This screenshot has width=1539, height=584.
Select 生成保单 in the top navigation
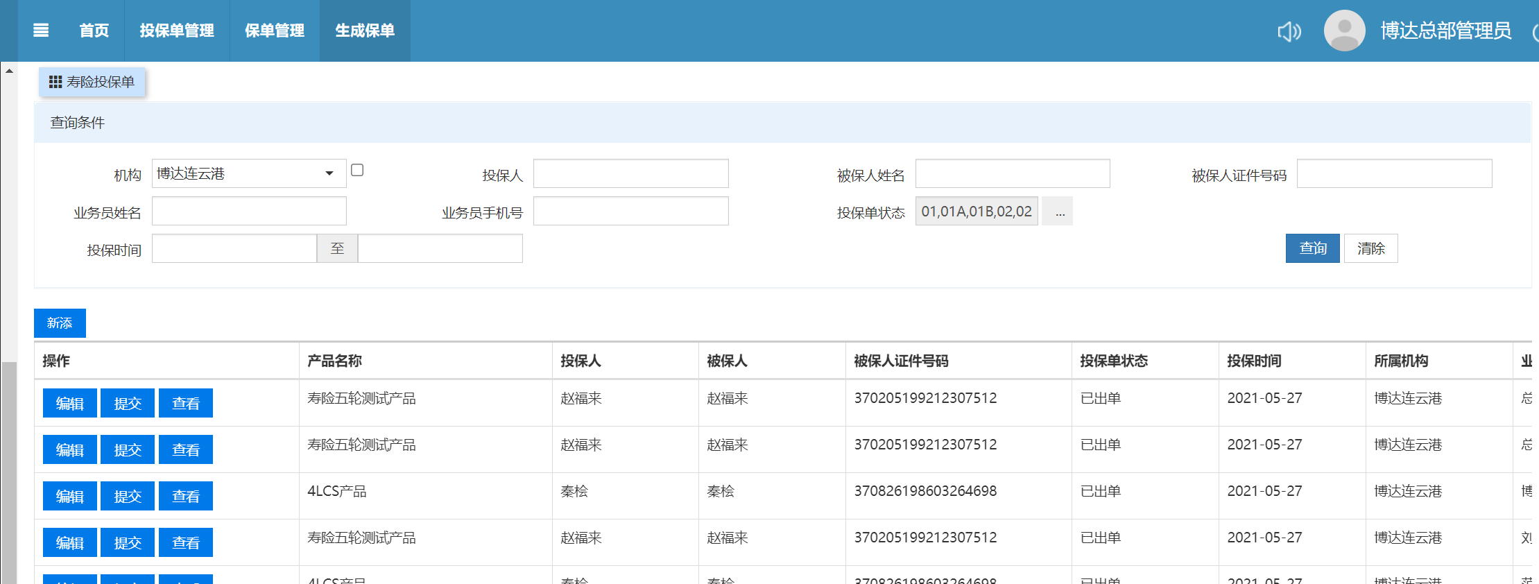pyautogui.click(x=365, y=31)
